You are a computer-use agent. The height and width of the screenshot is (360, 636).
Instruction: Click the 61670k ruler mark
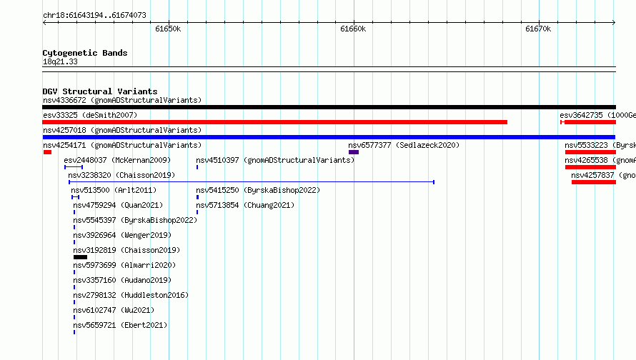coord(538,29)
